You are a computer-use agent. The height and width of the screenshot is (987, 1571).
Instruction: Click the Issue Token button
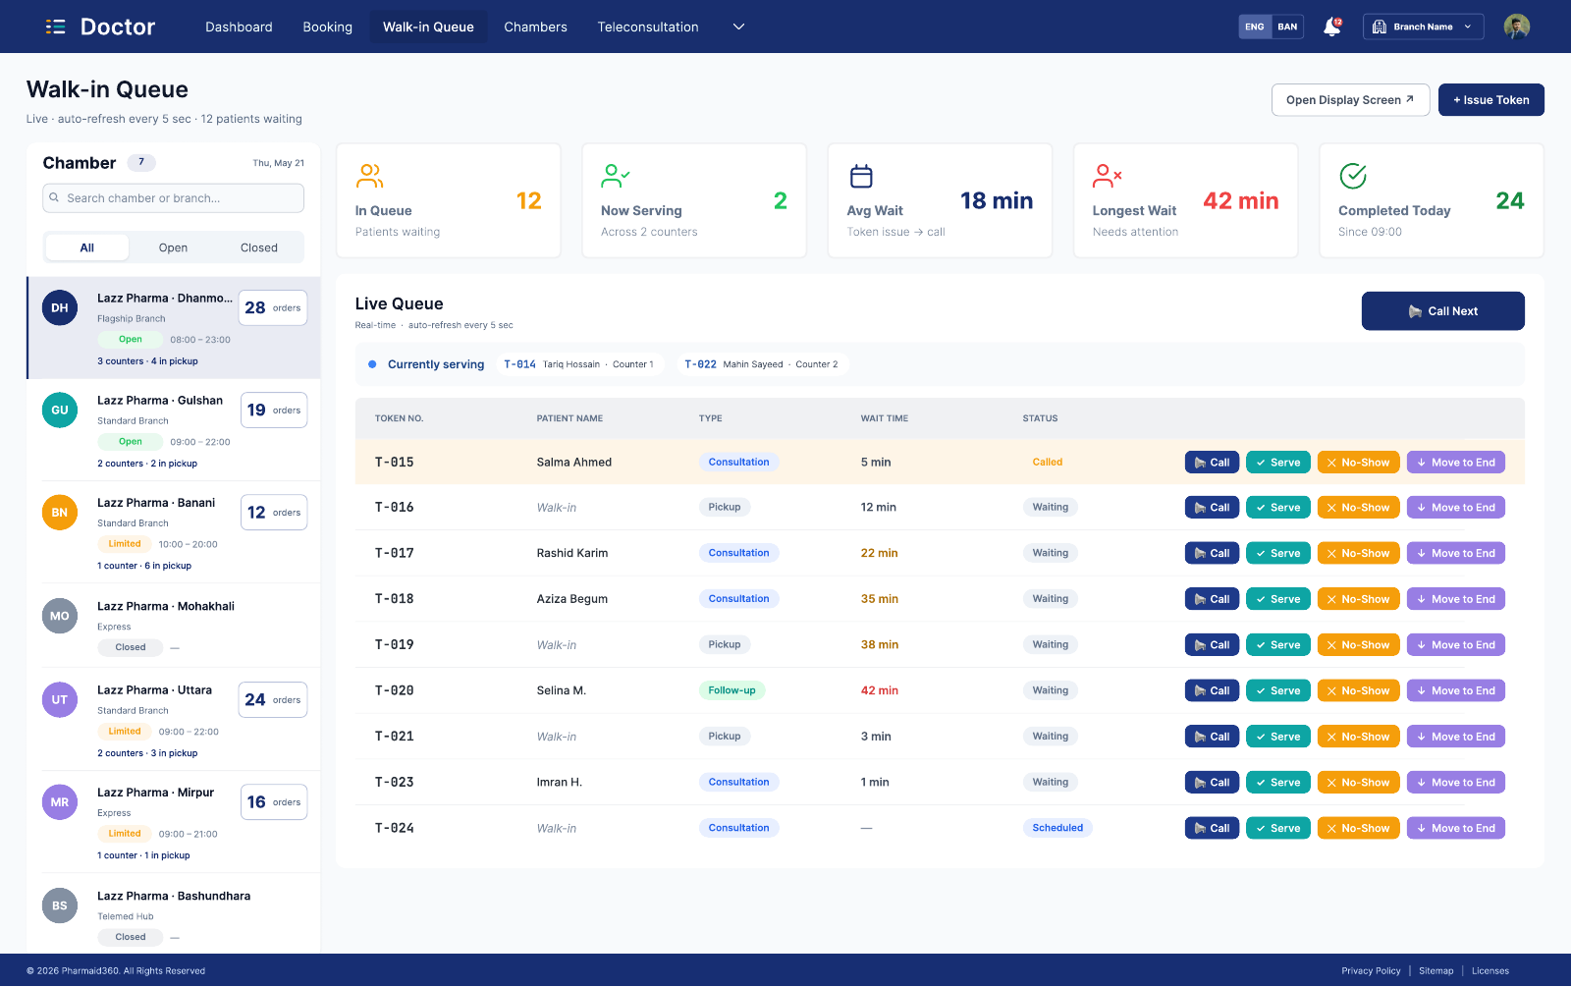click(1490, 100)
